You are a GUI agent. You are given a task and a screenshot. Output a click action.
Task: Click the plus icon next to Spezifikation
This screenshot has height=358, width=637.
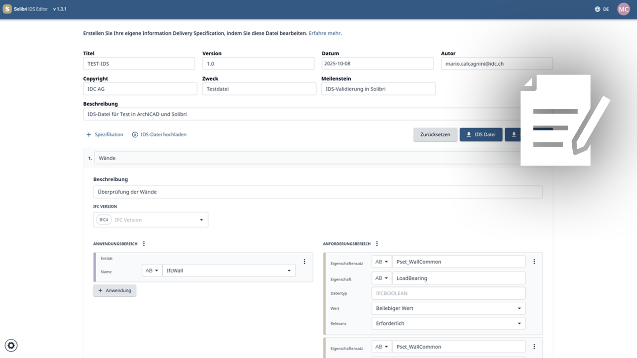click(89, 135)
